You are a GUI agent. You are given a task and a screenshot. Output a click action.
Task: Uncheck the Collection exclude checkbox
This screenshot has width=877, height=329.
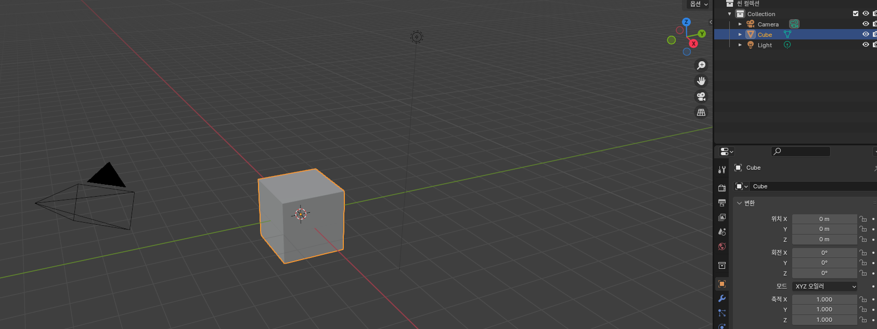pos(856,13)
